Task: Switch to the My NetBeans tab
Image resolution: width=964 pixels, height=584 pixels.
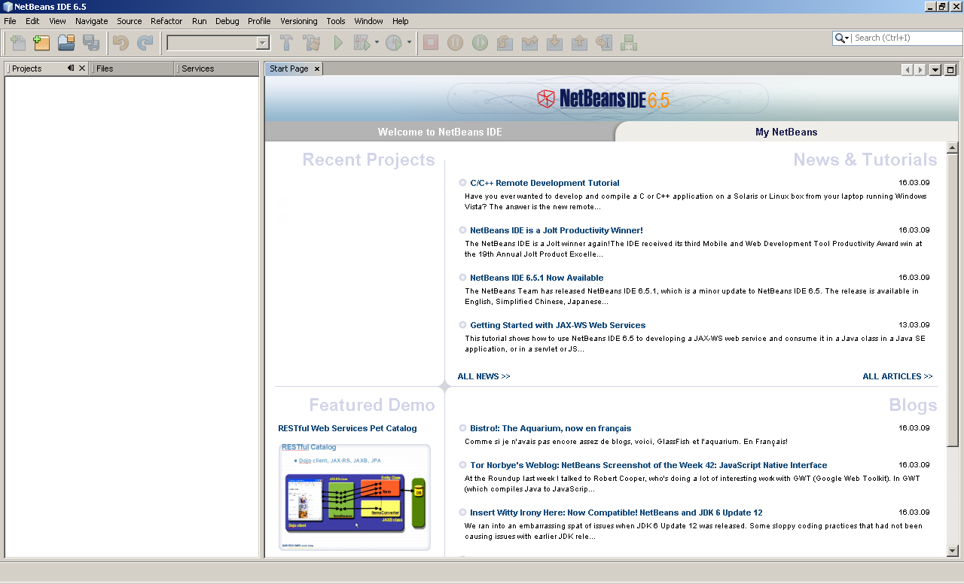Action: click(x=786, y=132)
